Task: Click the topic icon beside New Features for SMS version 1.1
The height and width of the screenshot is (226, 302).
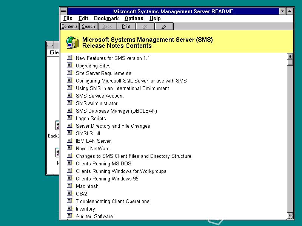Action: (x=70, y=58)
